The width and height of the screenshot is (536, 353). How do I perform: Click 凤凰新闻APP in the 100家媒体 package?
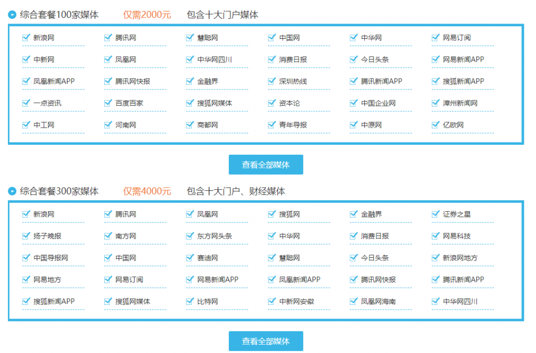coord(54,82)
